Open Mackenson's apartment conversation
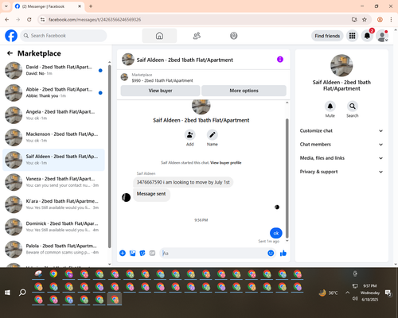Image resolution: width=398 pixels, height=318 pixels. pyautogui.click(x=54, y=138)
